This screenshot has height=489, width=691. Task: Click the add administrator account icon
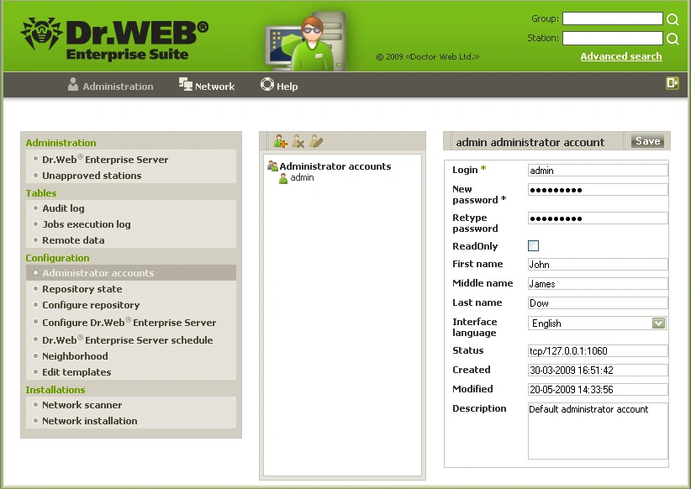(x=281, y=142)
